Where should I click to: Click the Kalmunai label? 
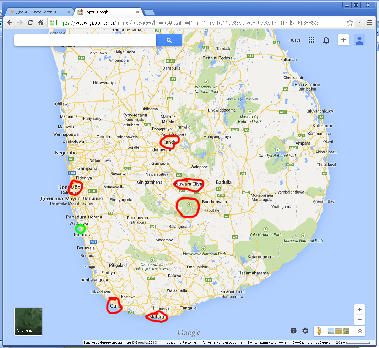pyautogui.click(x=322, y=126)
